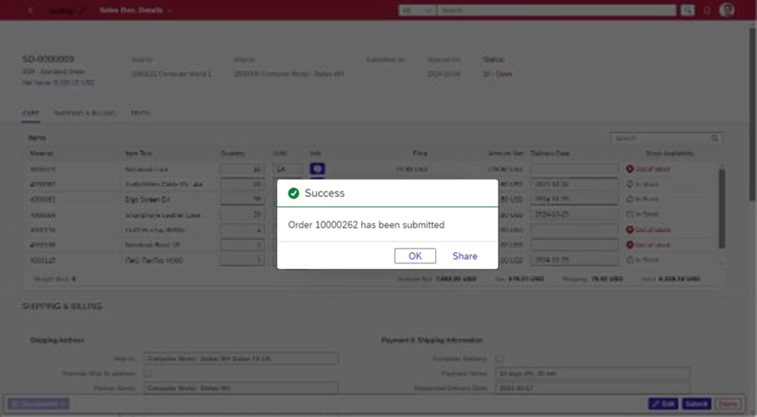Click the back arrow in the header bar

tap(29, 10)
